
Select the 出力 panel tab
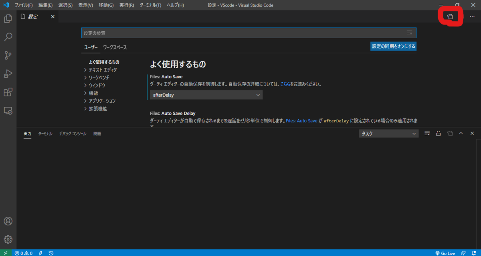[x=27, y=134]
